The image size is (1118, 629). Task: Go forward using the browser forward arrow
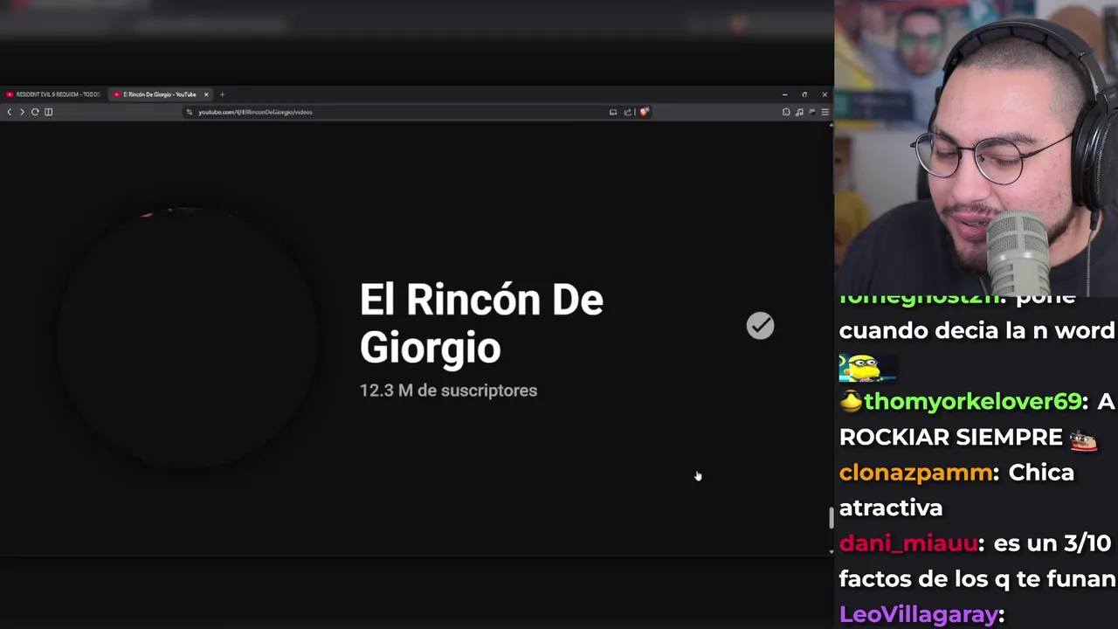coord(22,112)
